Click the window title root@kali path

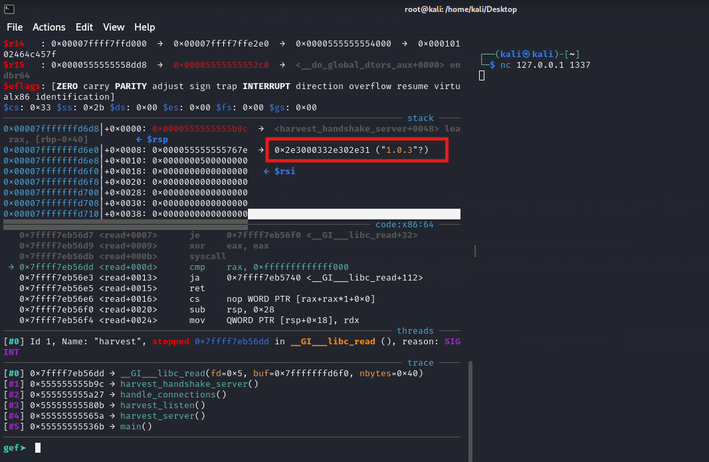click(x=460, y=9)
